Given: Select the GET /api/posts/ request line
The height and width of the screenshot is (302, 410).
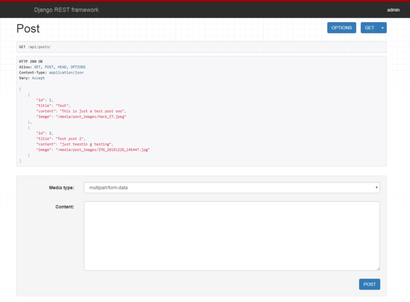Looking at the screenshot, I should (35, 47).
